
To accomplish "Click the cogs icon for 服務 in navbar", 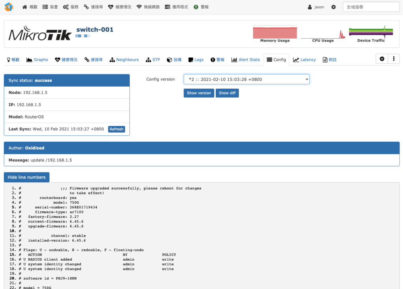I will tap(66, 7).
